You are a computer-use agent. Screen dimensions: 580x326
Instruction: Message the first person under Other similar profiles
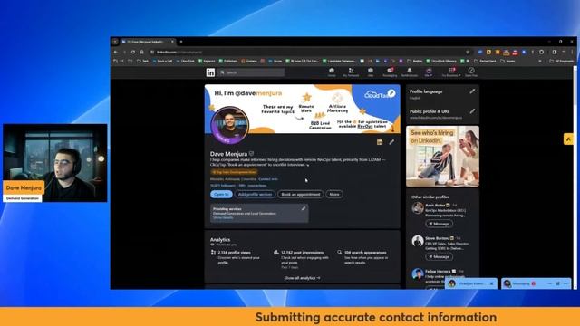click(439, 224)
